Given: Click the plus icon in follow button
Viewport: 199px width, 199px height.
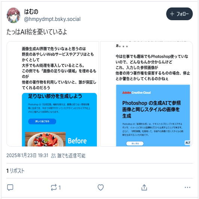Looking at the screenshot, I should click(x=172, y=14).
